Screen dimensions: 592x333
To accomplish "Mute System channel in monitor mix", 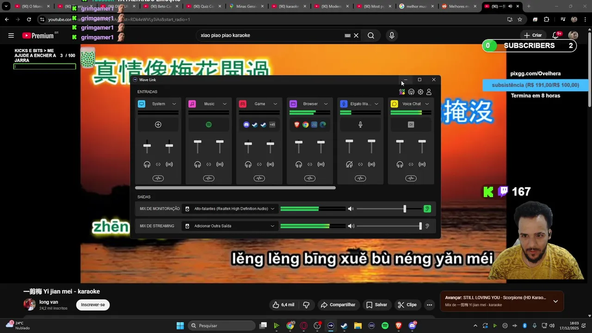I will [147, 164].
